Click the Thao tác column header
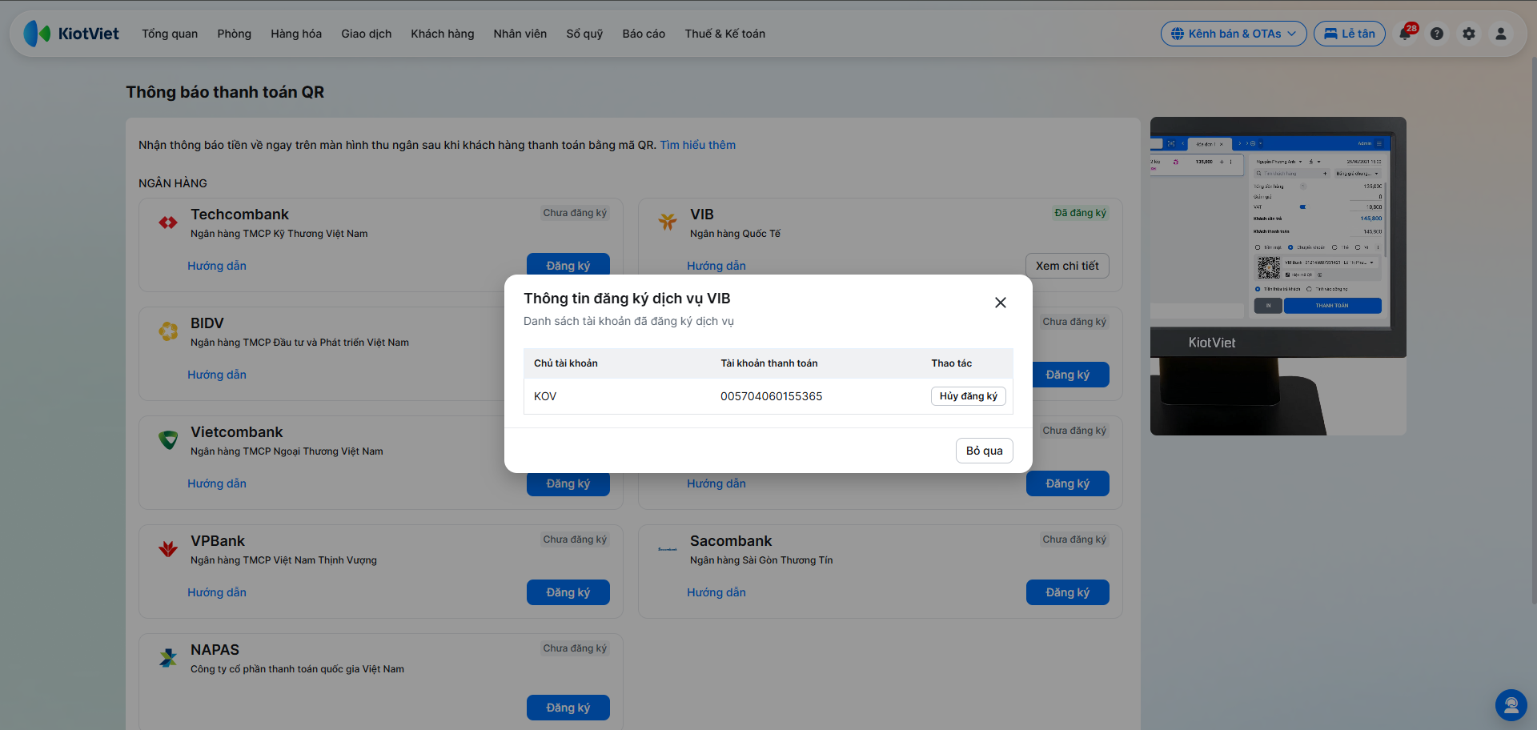 (952, 363)
